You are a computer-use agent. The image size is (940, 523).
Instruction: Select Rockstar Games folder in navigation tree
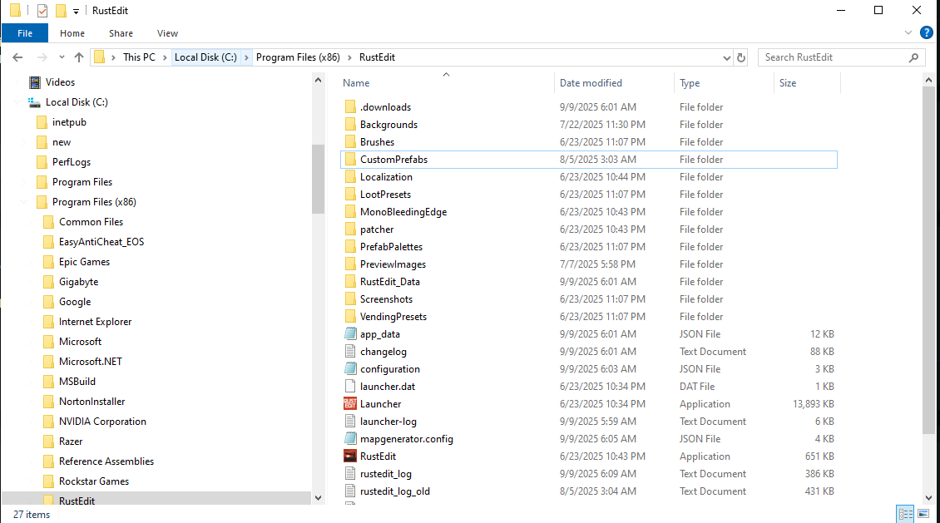tap(93, 481)
